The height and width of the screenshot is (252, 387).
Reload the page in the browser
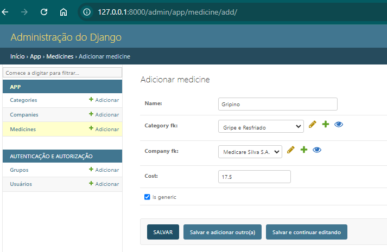tap(44, 12)
